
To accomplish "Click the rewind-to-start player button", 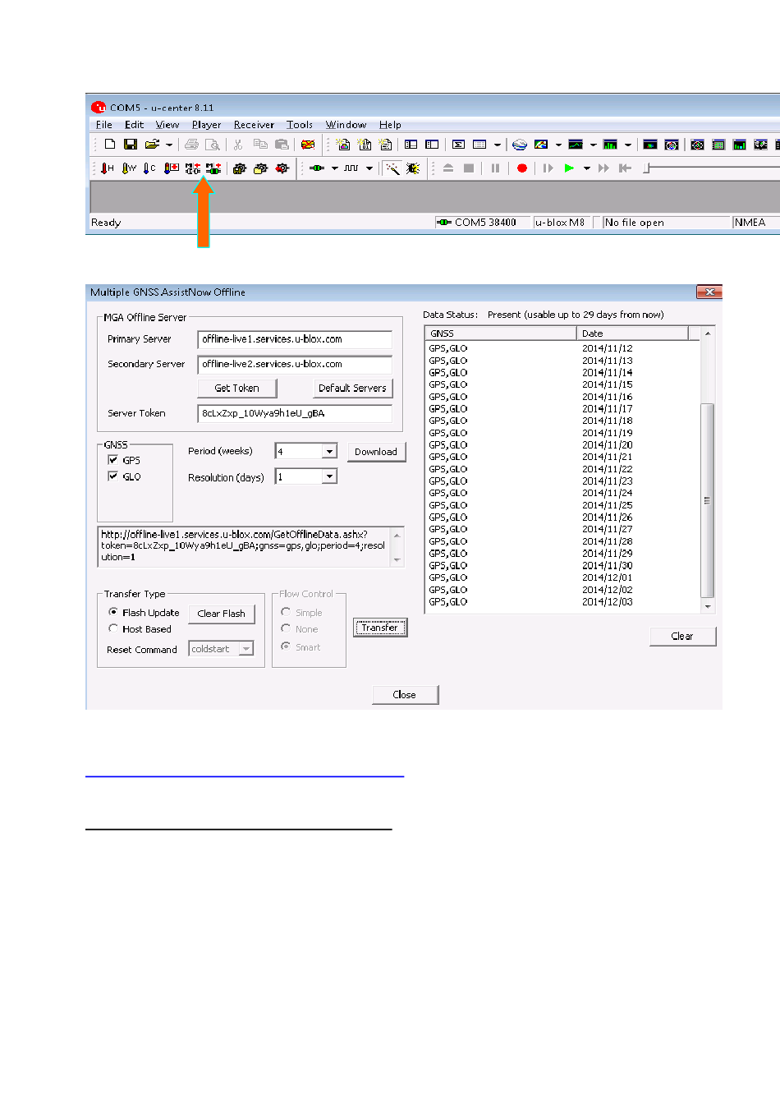I will [x=625, y=168].
